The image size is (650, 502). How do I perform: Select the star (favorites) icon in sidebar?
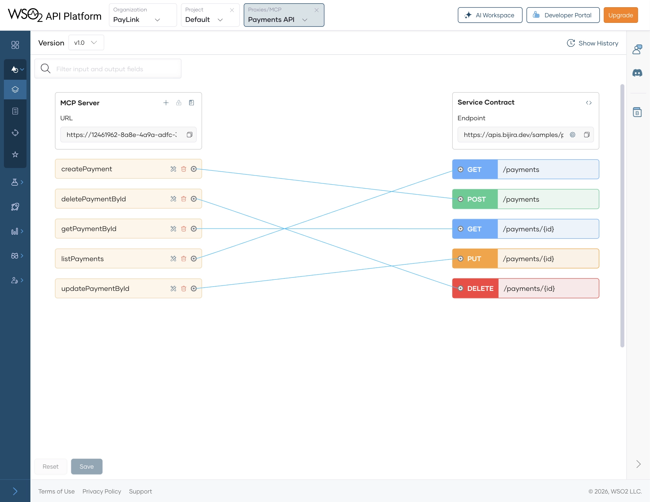pos(15,155)
